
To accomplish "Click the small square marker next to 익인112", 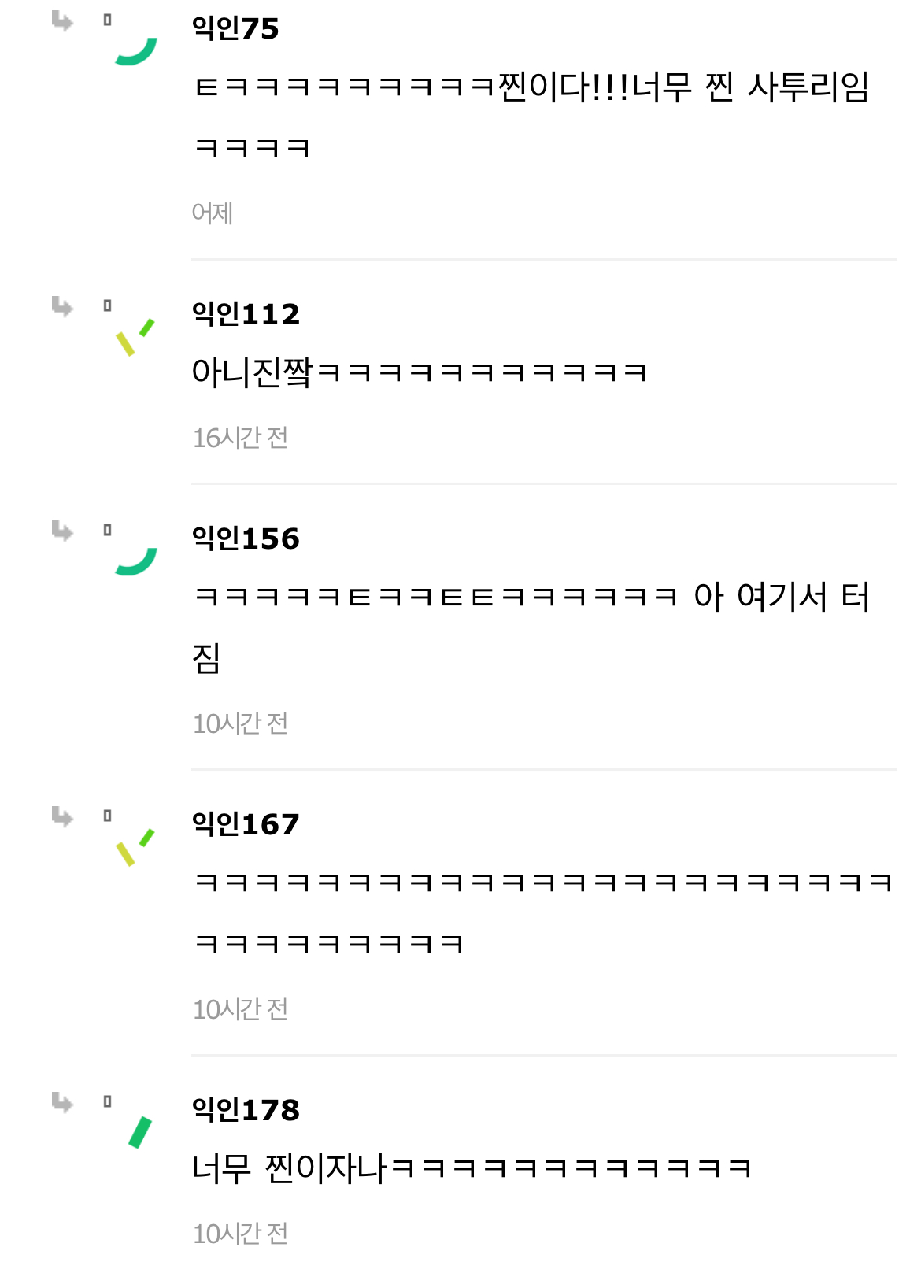I will point(108,305).
